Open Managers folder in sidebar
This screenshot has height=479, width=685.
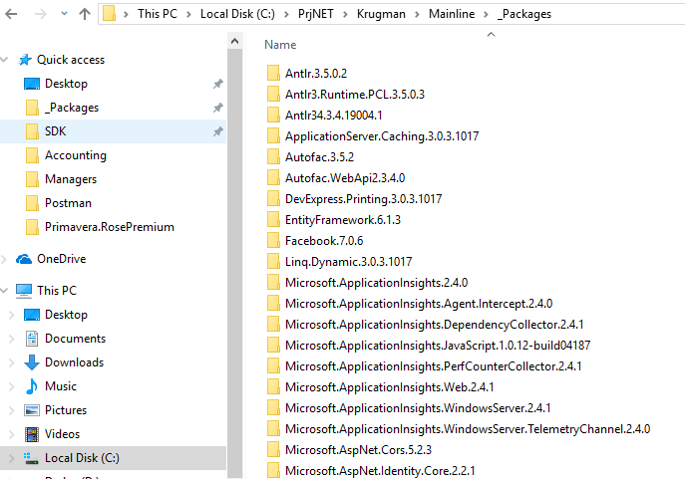(x=71, y=179)
